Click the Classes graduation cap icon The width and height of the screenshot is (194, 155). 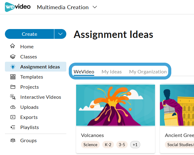[13, 57]
